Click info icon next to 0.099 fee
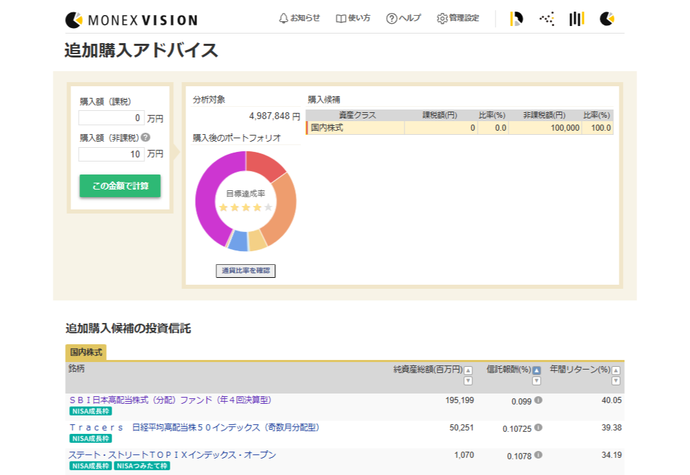Image resolution: width=690 pixels, height=475 pixels. tap(538, 400)
